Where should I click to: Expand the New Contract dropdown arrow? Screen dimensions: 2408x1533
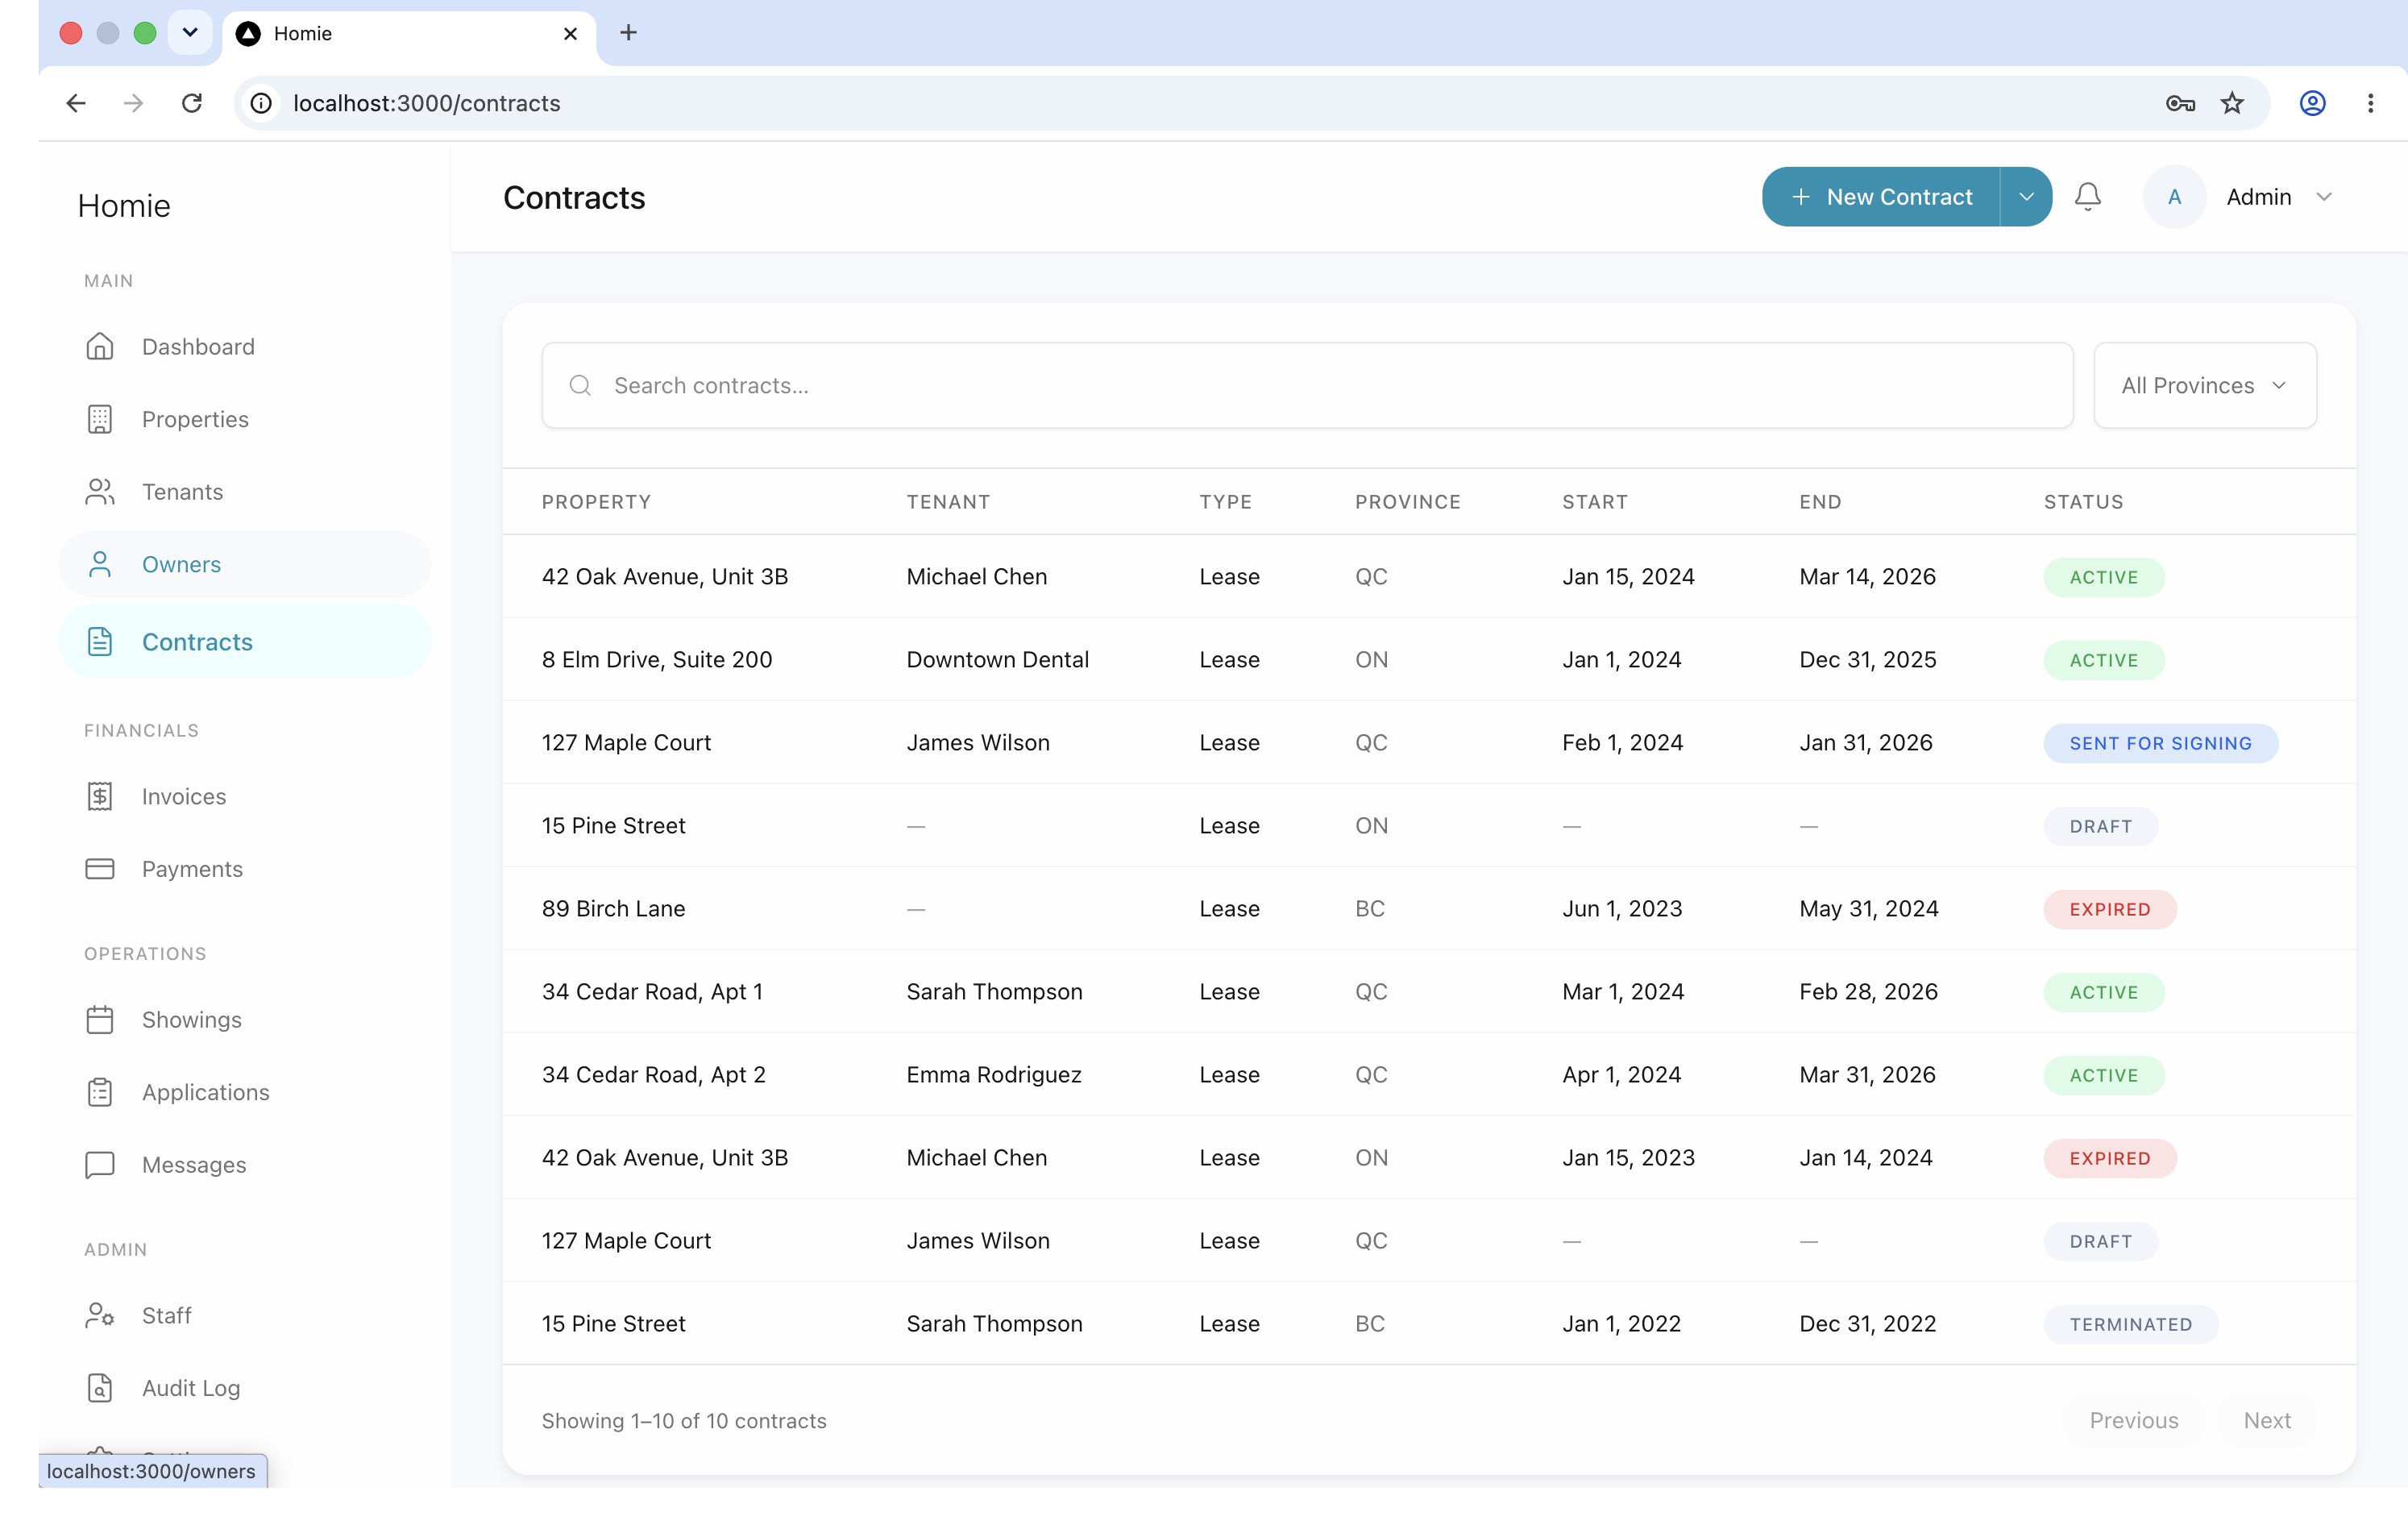(2026, 196)
